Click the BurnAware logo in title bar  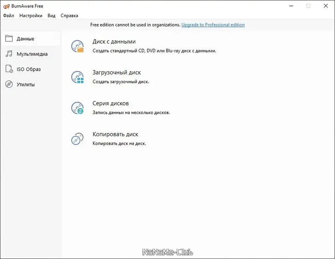(6, 6)
